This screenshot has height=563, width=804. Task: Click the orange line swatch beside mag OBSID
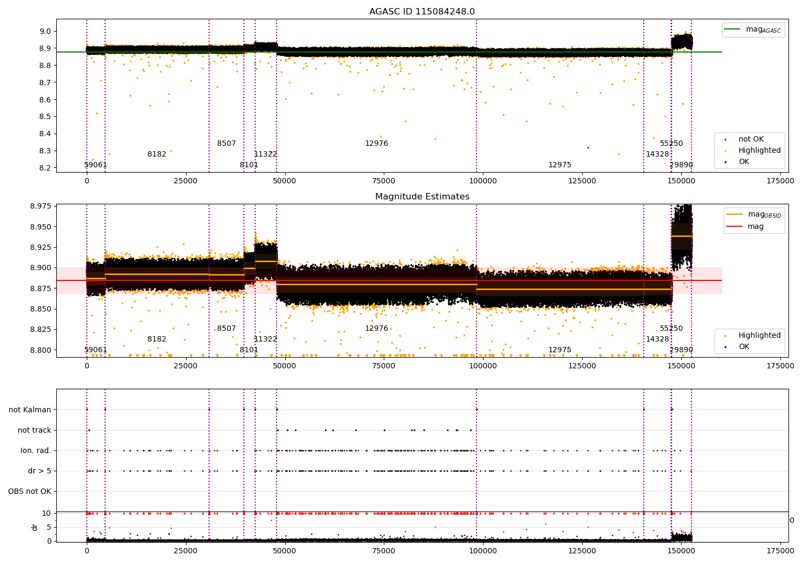tap(734, 214)
